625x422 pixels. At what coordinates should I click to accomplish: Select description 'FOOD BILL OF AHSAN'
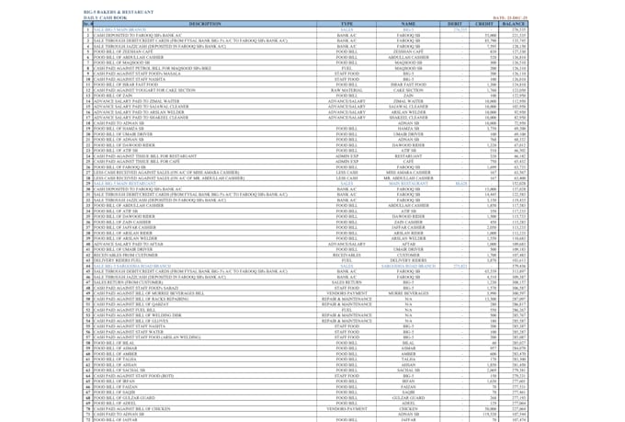pos(115,365)
